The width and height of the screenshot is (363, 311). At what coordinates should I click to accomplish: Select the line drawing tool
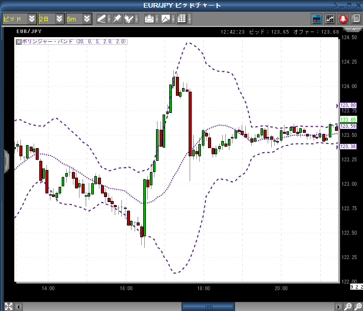point(101,19)
